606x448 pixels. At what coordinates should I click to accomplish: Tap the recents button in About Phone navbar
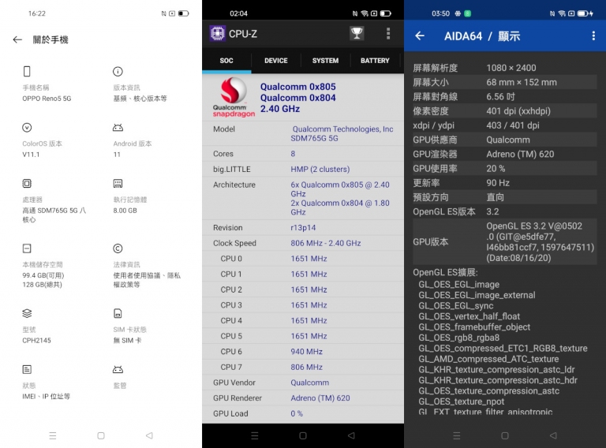(53, 435)
